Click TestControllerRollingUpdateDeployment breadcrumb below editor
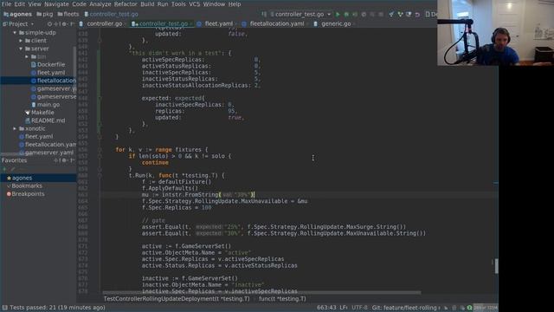 point(177,299)
